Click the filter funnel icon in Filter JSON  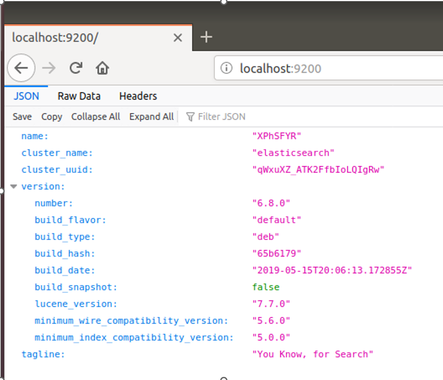[x=191, y=116]
